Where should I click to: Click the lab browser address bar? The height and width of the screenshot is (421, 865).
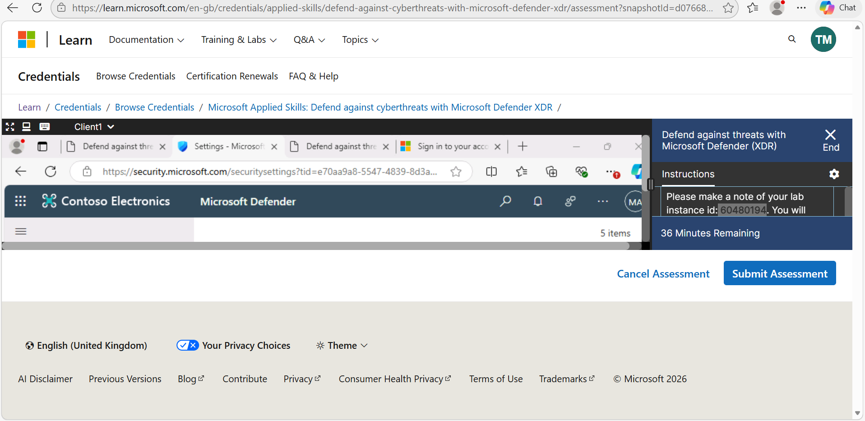tap(271, 171)
